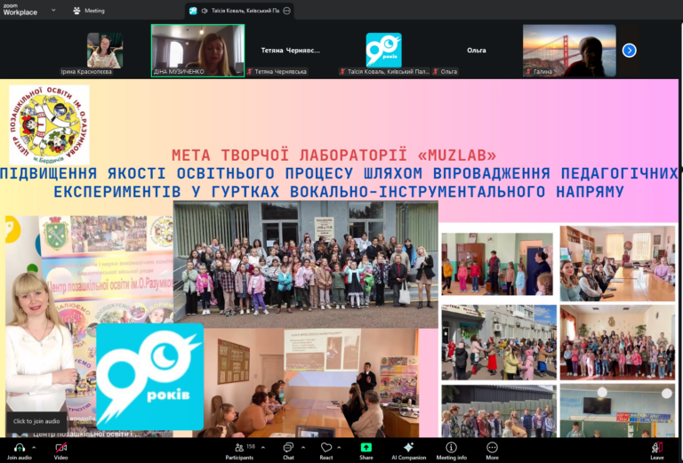Screen dimensions: 683x463
Task: Start video with the Video camera icon
Action: tap(61, 448)
